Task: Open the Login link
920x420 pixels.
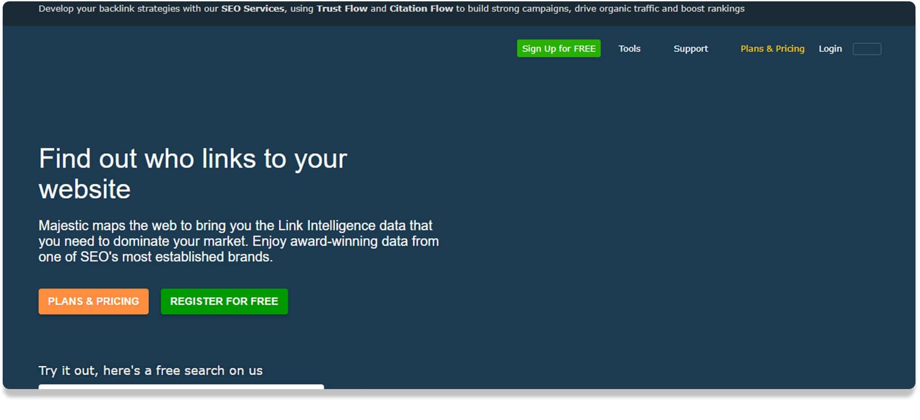Action: pyautogui.click(x=830, y=48)
